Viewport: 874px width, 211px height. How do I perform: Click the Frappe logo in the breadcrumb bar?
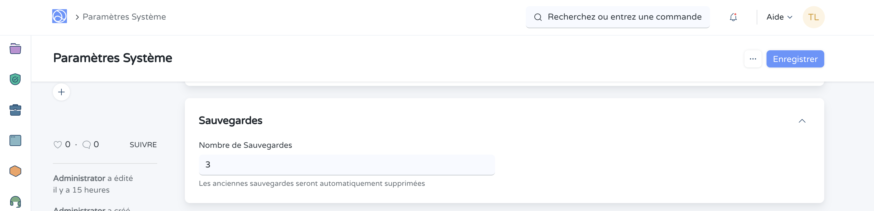click(x=59, y=17)
